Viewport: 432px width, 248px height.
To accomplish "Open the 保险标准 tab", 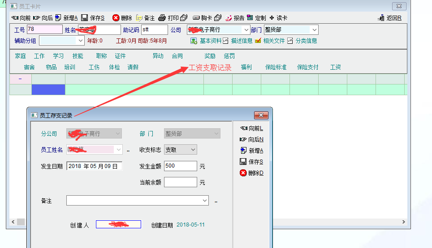I will pyautogui.click(x=276, y=67).
